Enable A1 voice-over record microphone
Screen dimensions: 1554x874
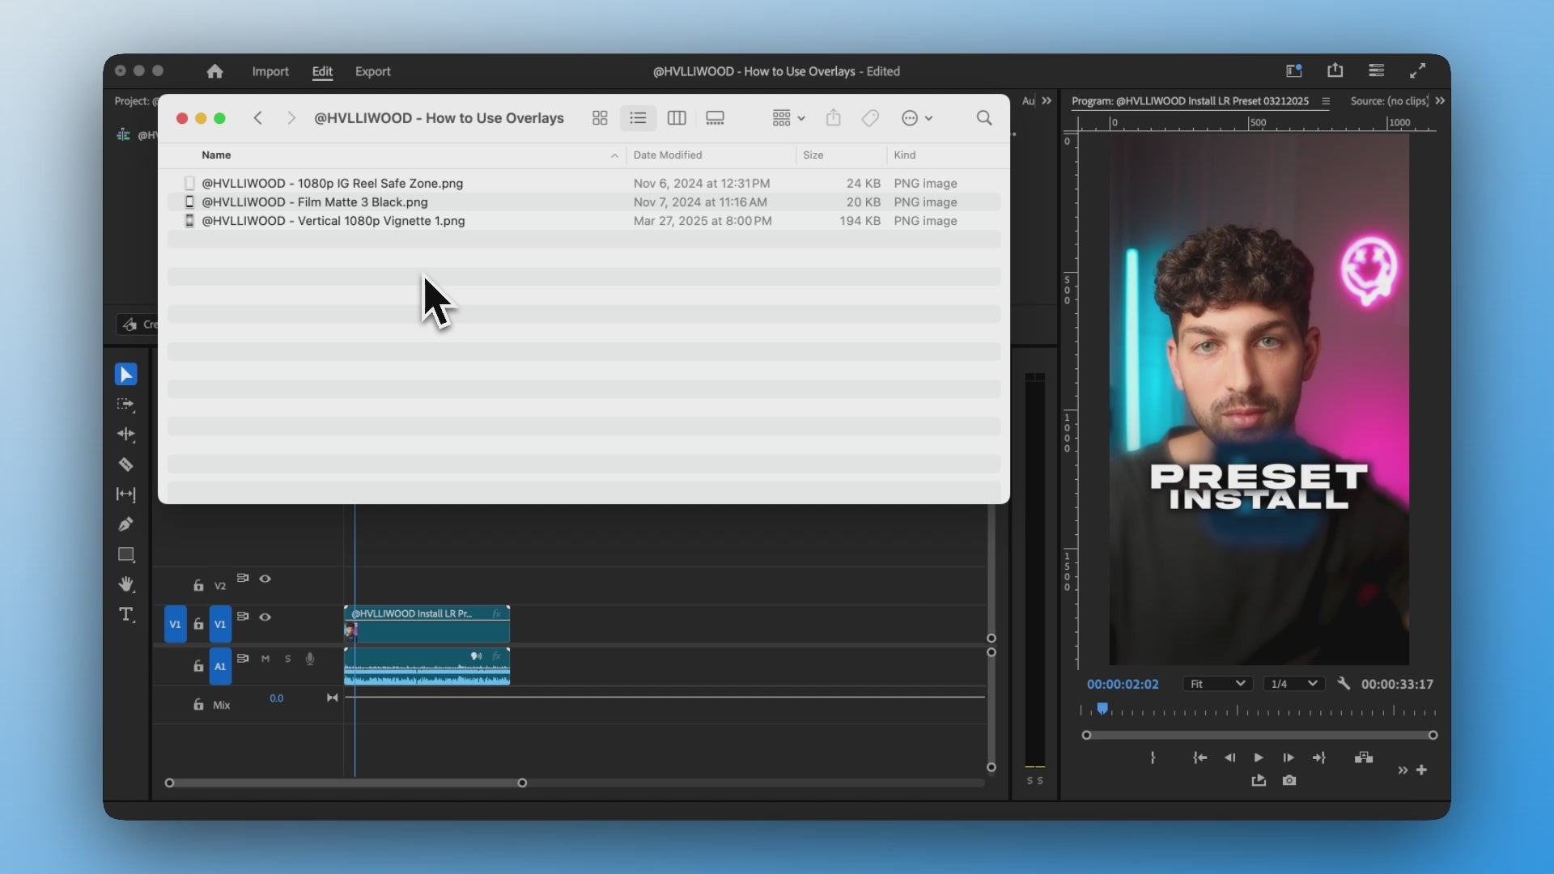coord(310,659)
